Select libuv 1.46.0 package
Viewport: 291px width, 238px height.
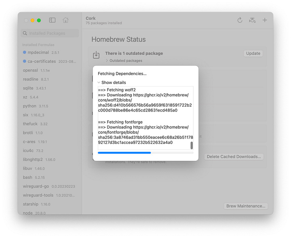click(x=50, y=168)
